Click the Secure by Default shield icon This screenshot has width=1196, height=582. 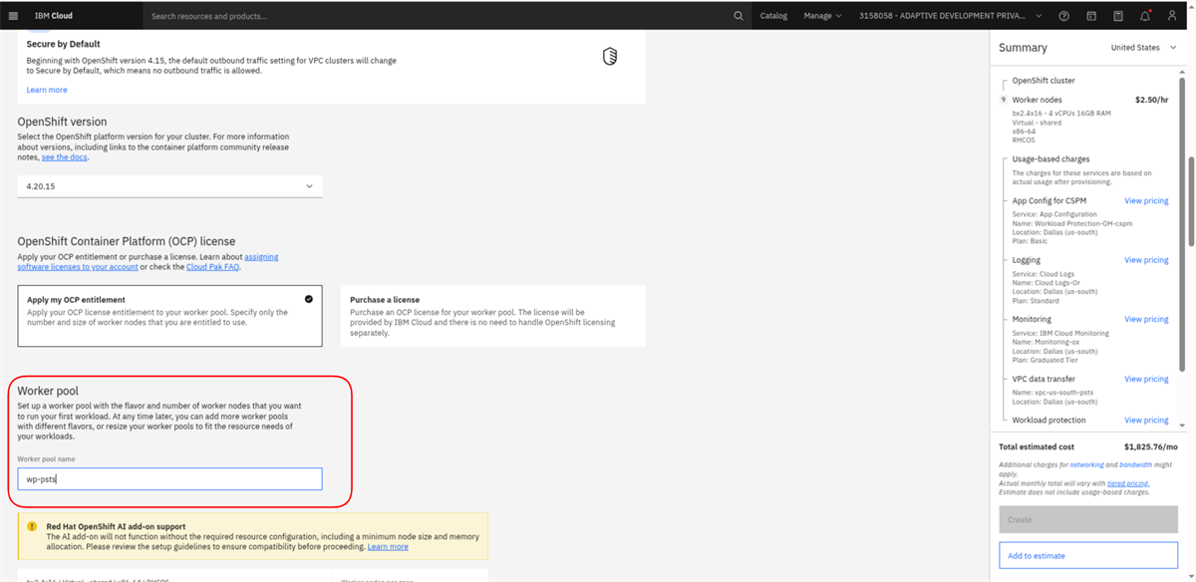(x=610, y=57)
